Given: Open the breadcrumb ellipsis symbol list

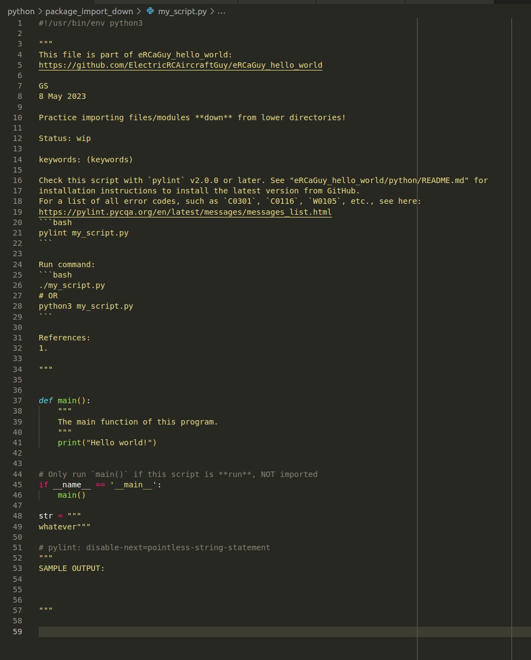Looking at the screenshot, I should pyautogui.click(x=221, y=11).
